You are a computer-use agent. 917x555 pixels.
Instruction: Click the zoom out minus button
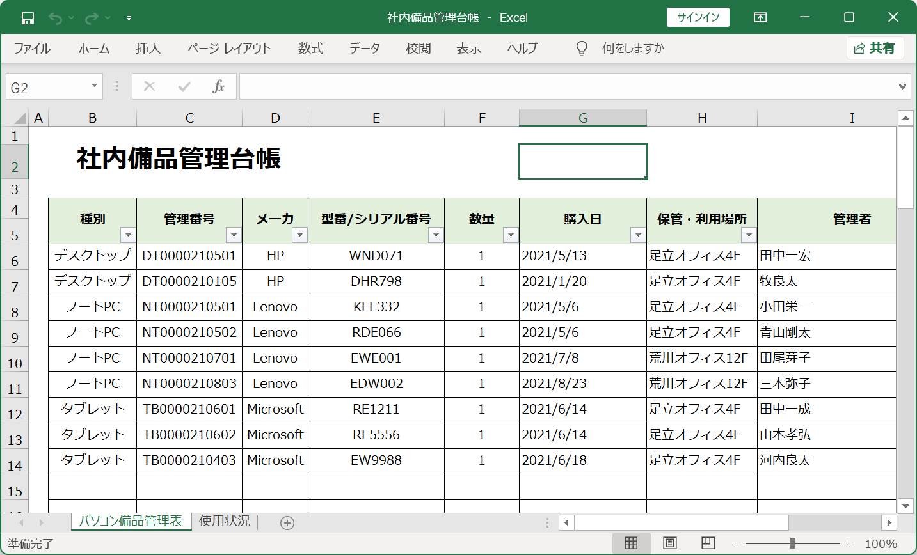737,543
